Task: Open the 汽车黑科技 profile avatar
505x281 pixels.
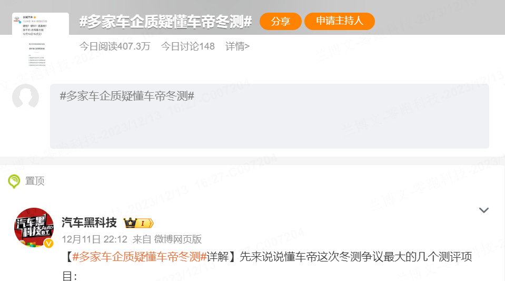Action: pyautogui.click(x=34, y=227)
